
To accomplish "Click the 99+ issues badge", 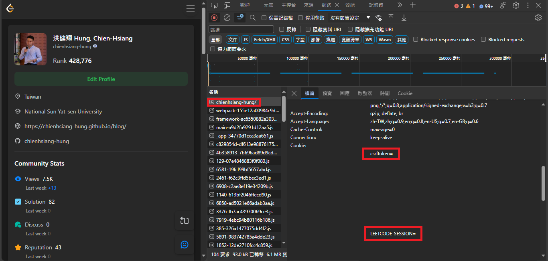I will pyautogui.click(x=486, y=6).
